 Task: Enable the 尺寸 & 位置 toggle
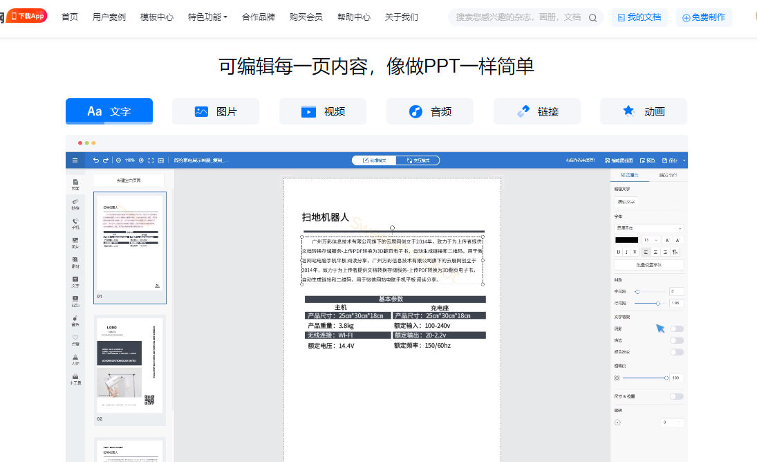click(x=675, y=396)
